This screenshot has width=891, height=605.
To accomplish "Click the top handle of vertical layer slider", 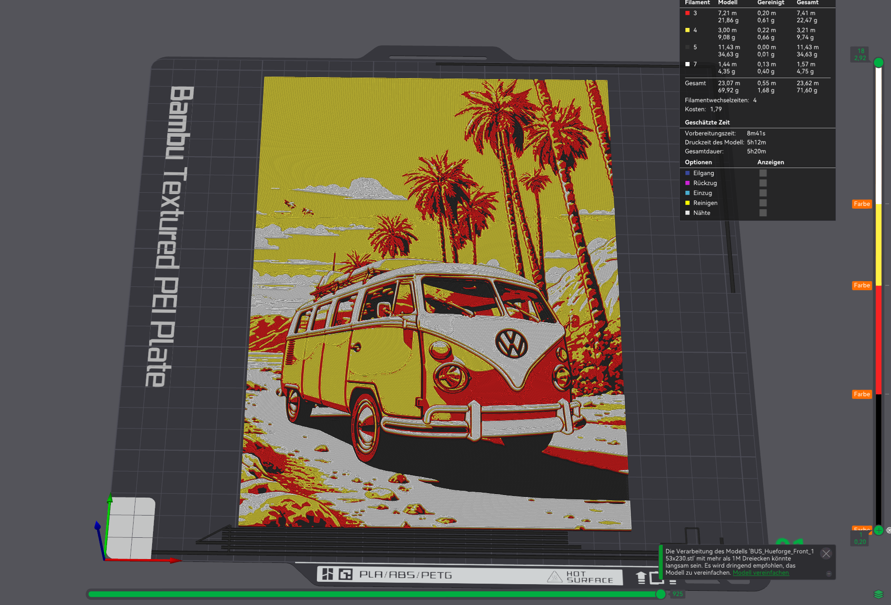I will coord(879,62).
